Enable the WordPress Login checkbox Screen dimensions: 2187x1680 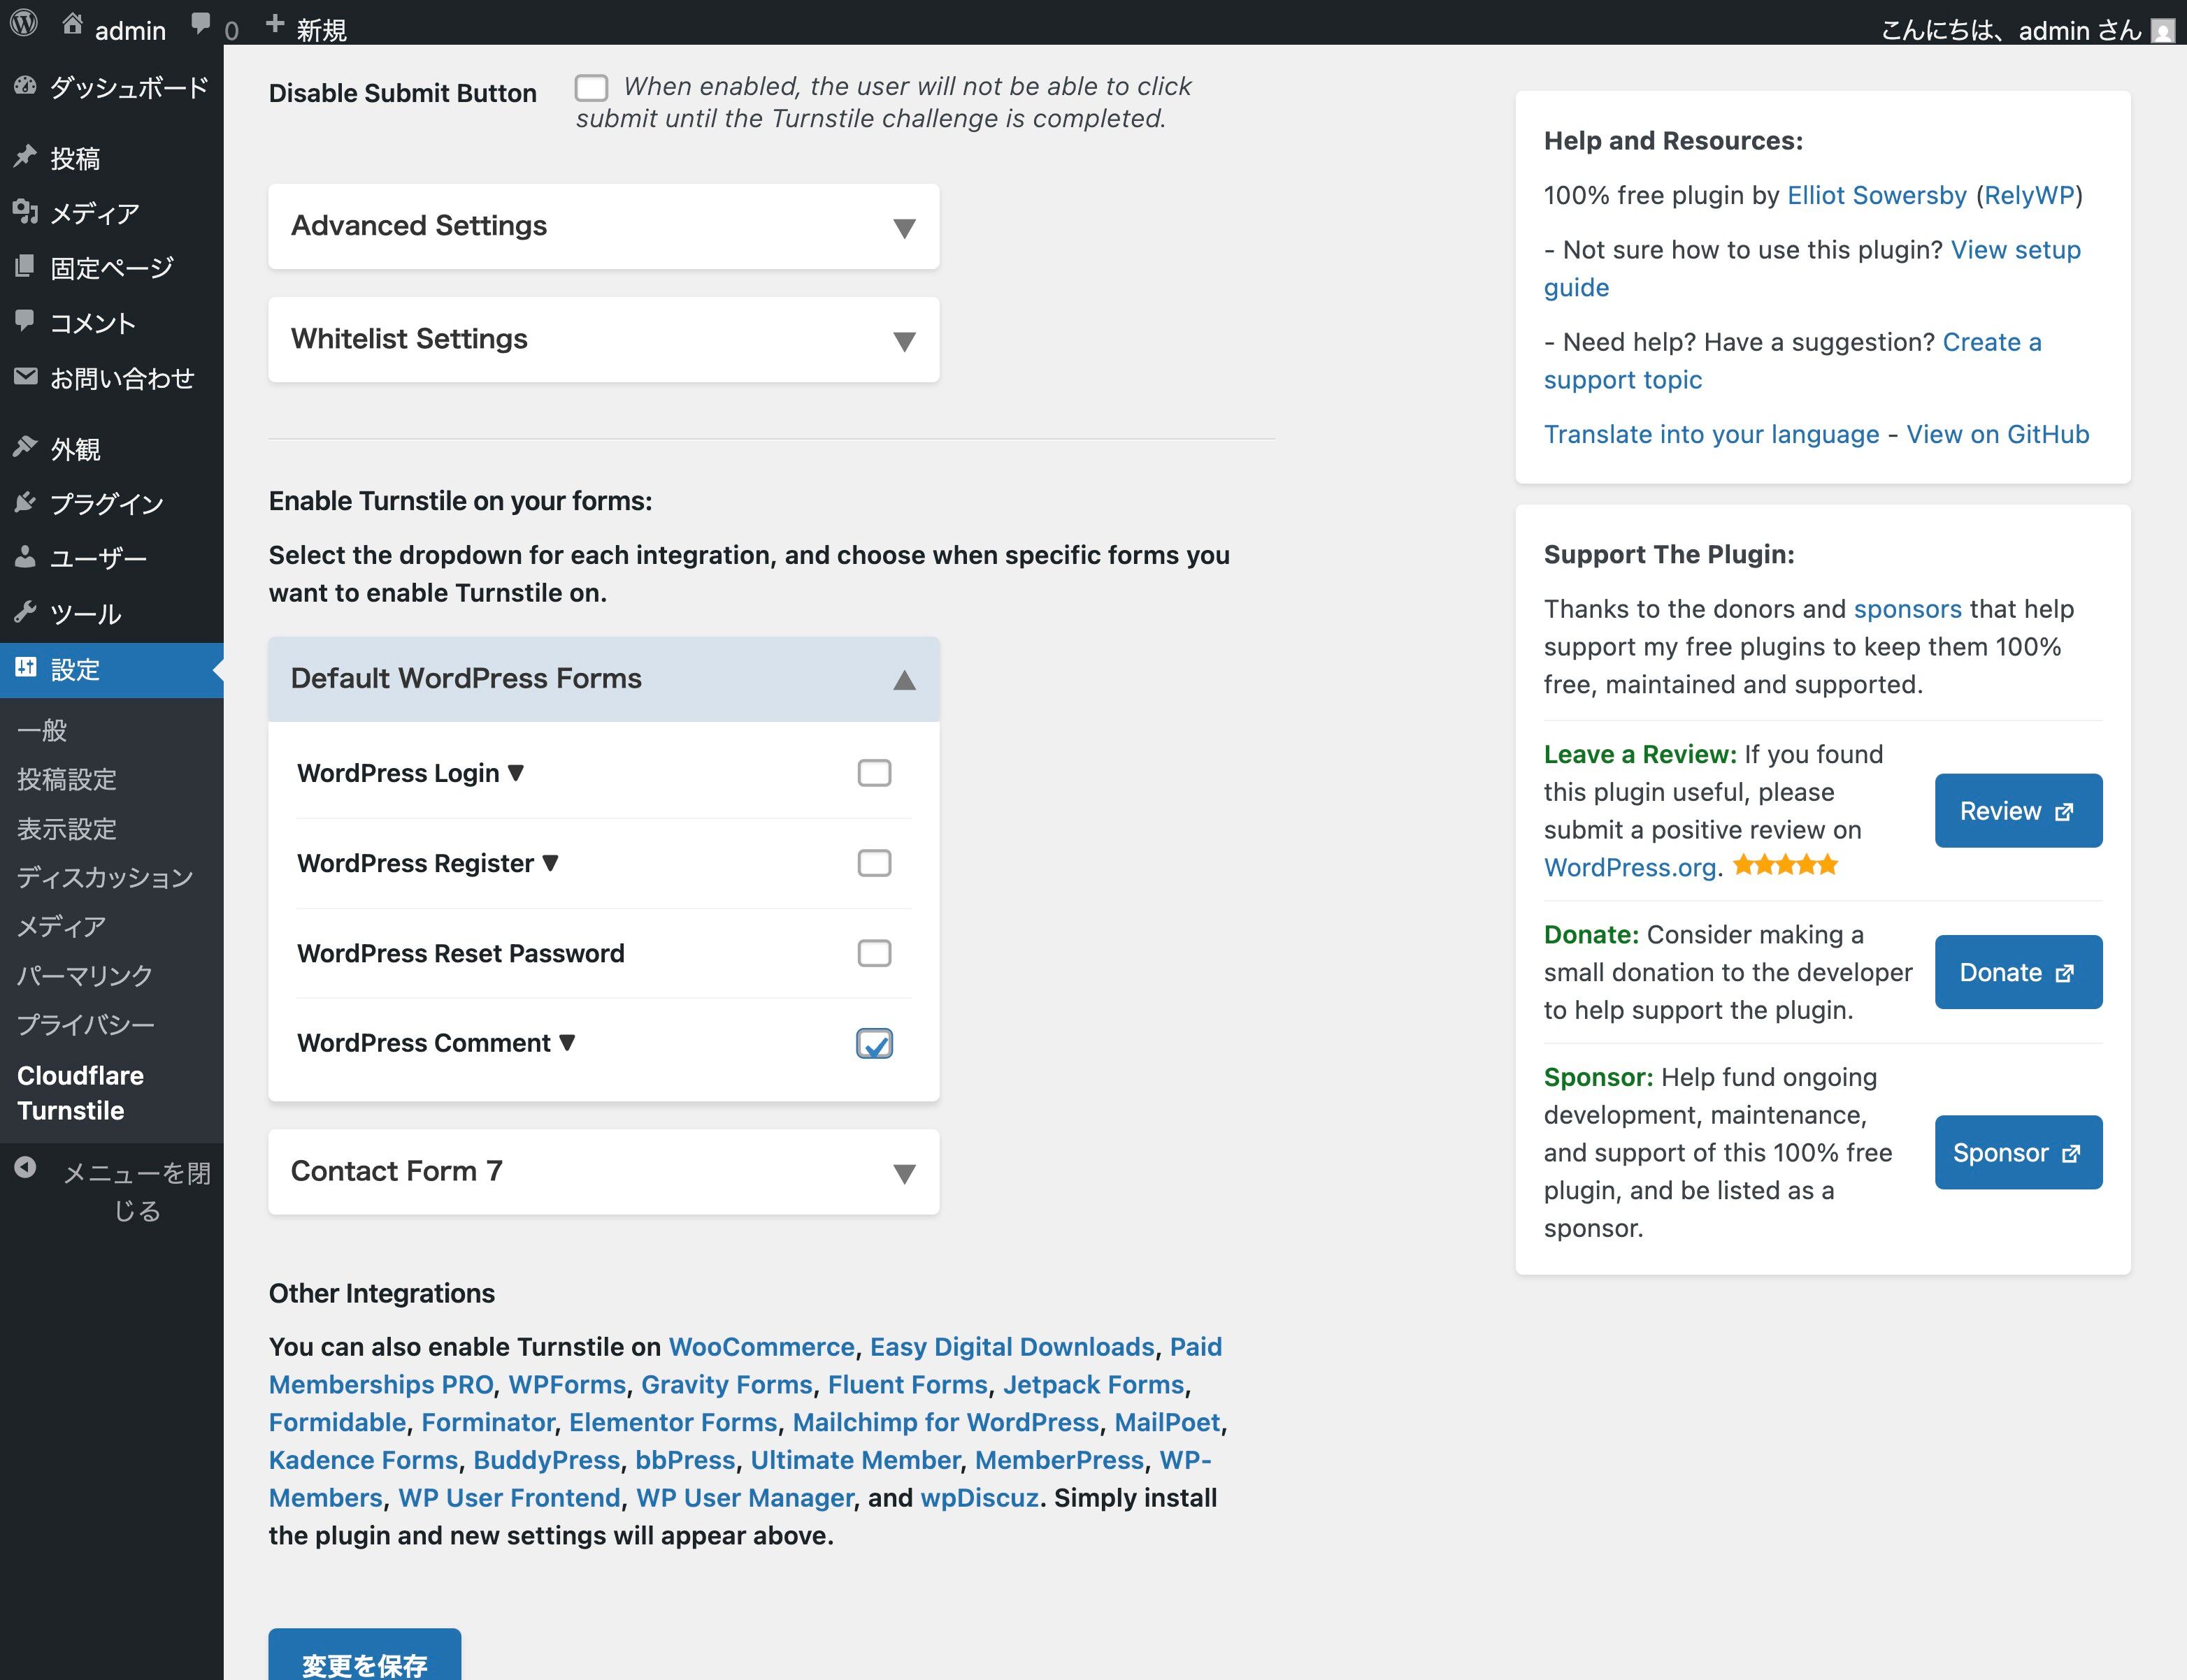pos(873,773)
